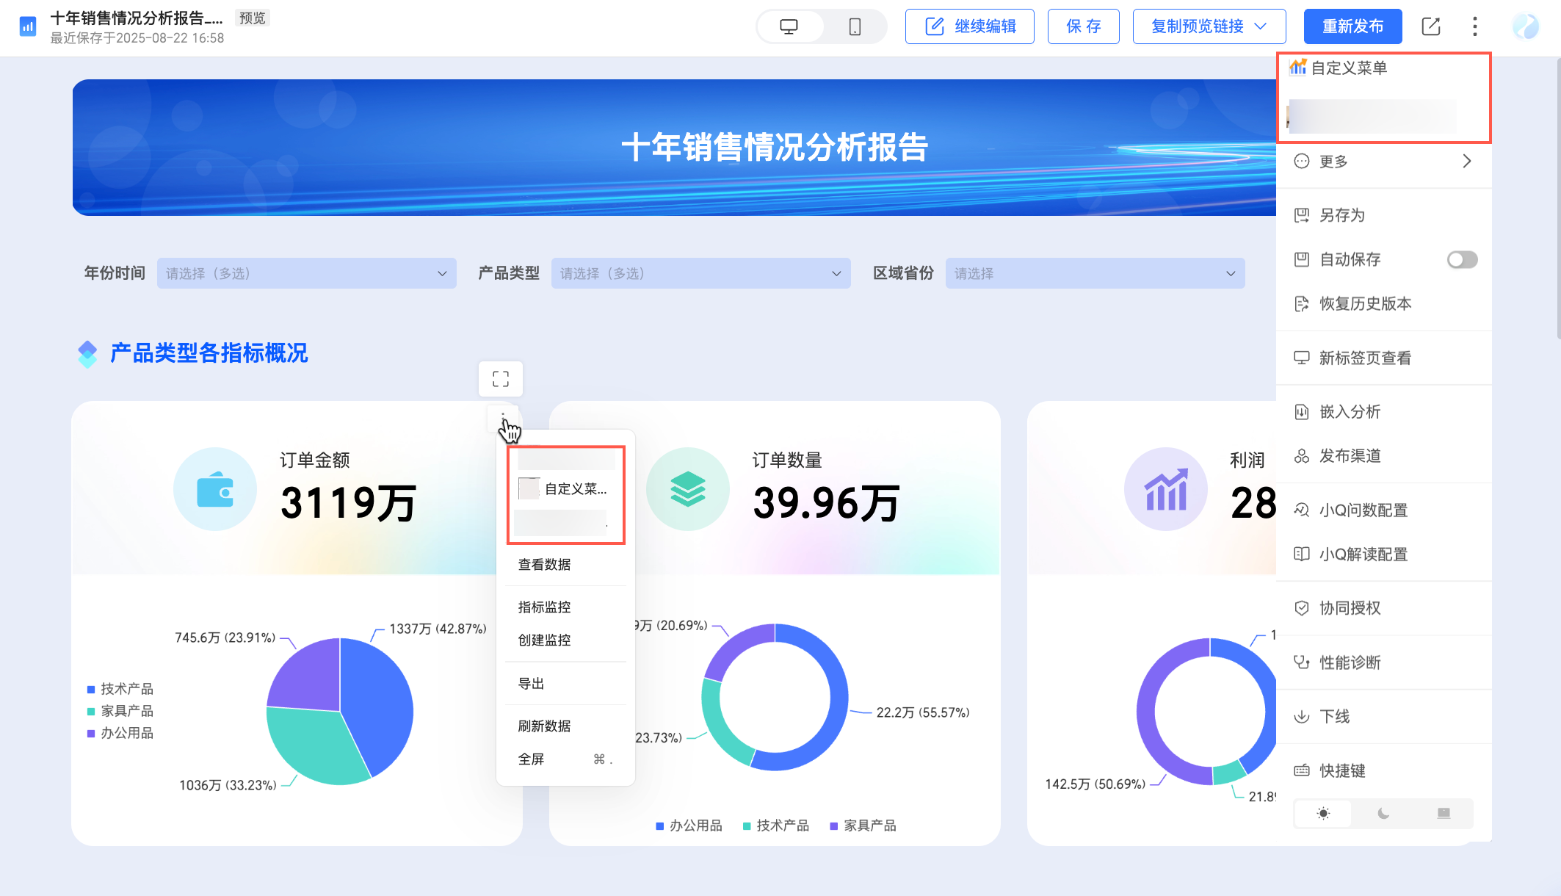The height and width of the screenshot is (896, 1561).
Task: Click the dashboard logo icon top-left
Action: (28, 27)
